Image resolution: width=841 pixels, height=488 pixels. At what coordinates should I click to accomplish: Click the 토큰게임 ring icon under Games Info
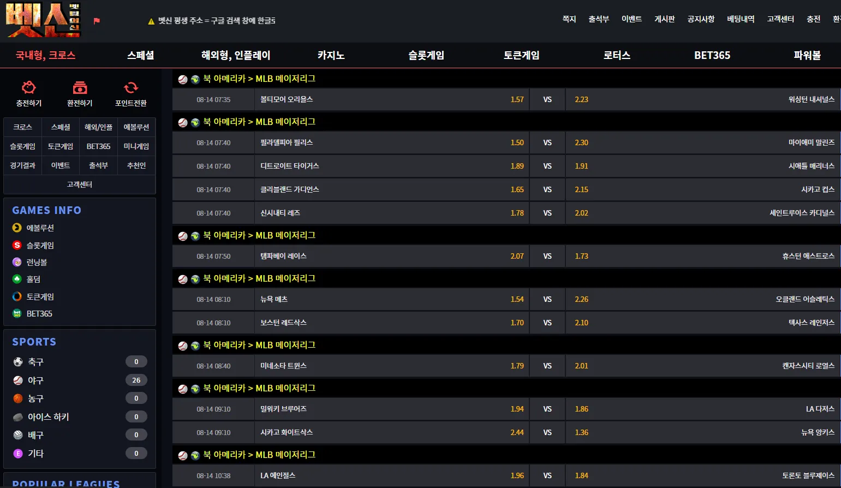17,296
